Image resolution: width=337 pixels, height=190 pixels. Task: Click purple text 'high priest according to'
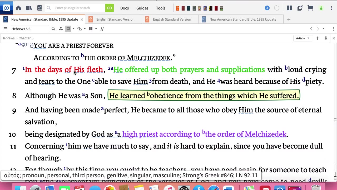pos(161,134)
